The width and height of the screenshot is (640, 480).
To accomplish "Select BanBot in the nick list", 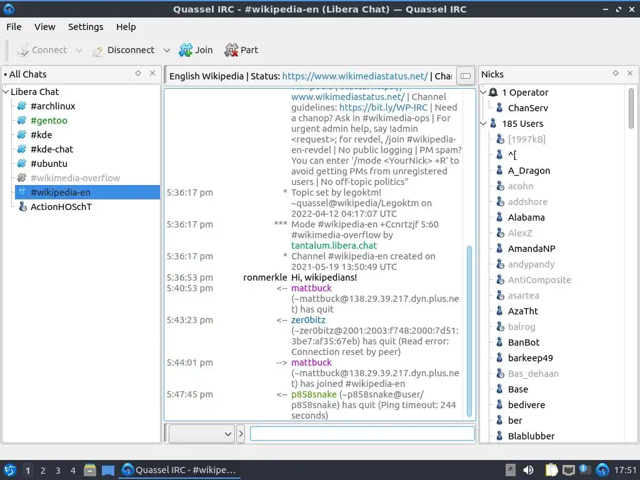I will tap(524, 342).
